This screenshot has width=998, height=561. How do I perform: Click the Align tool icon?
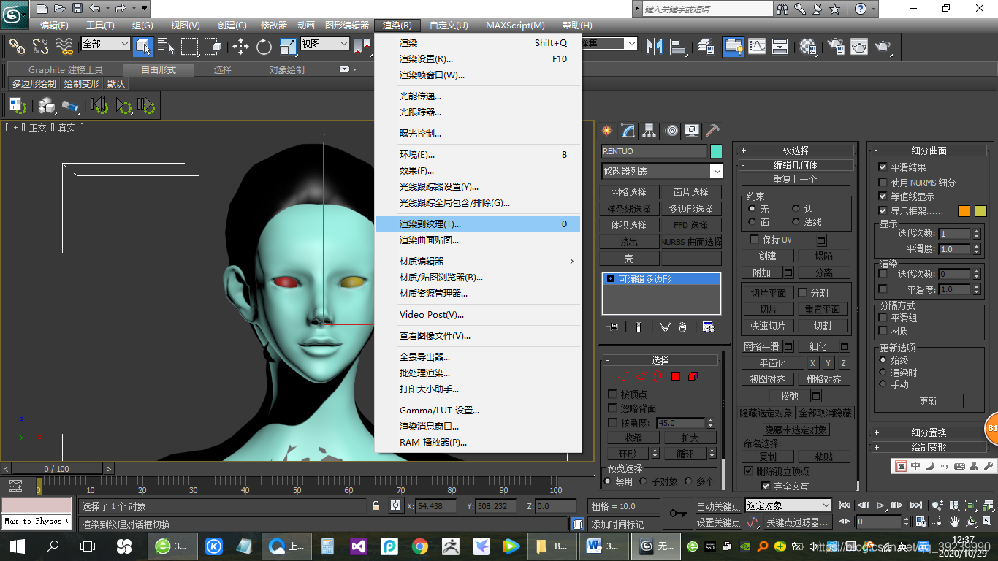click(679, 47)
